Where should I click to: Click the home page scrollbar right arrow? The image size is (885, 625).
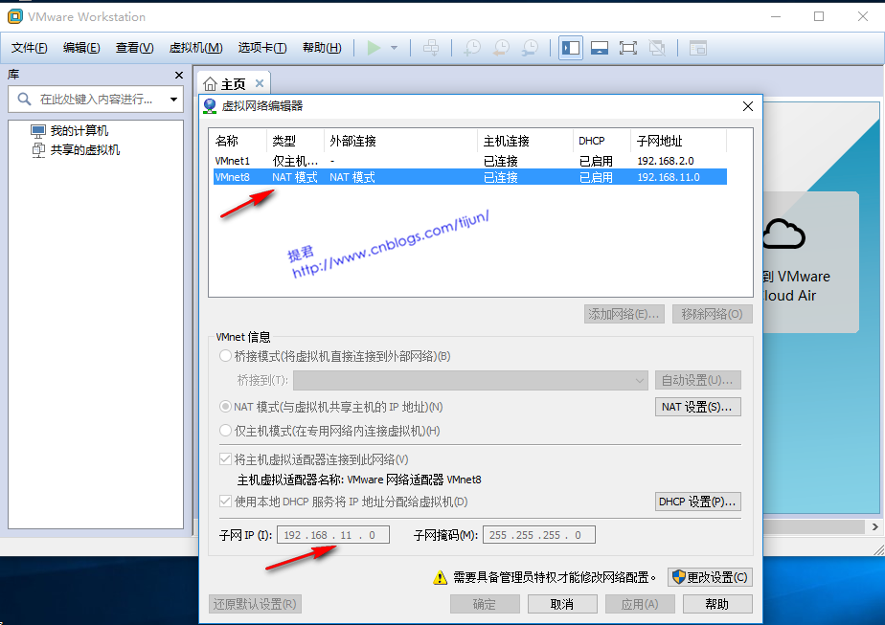(x=874, y=526)
